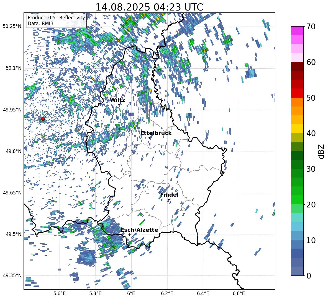Viewport: 328px width, 299px height.
Task: Click the dark red colorbar segment below 60
Action: (297, 66)
